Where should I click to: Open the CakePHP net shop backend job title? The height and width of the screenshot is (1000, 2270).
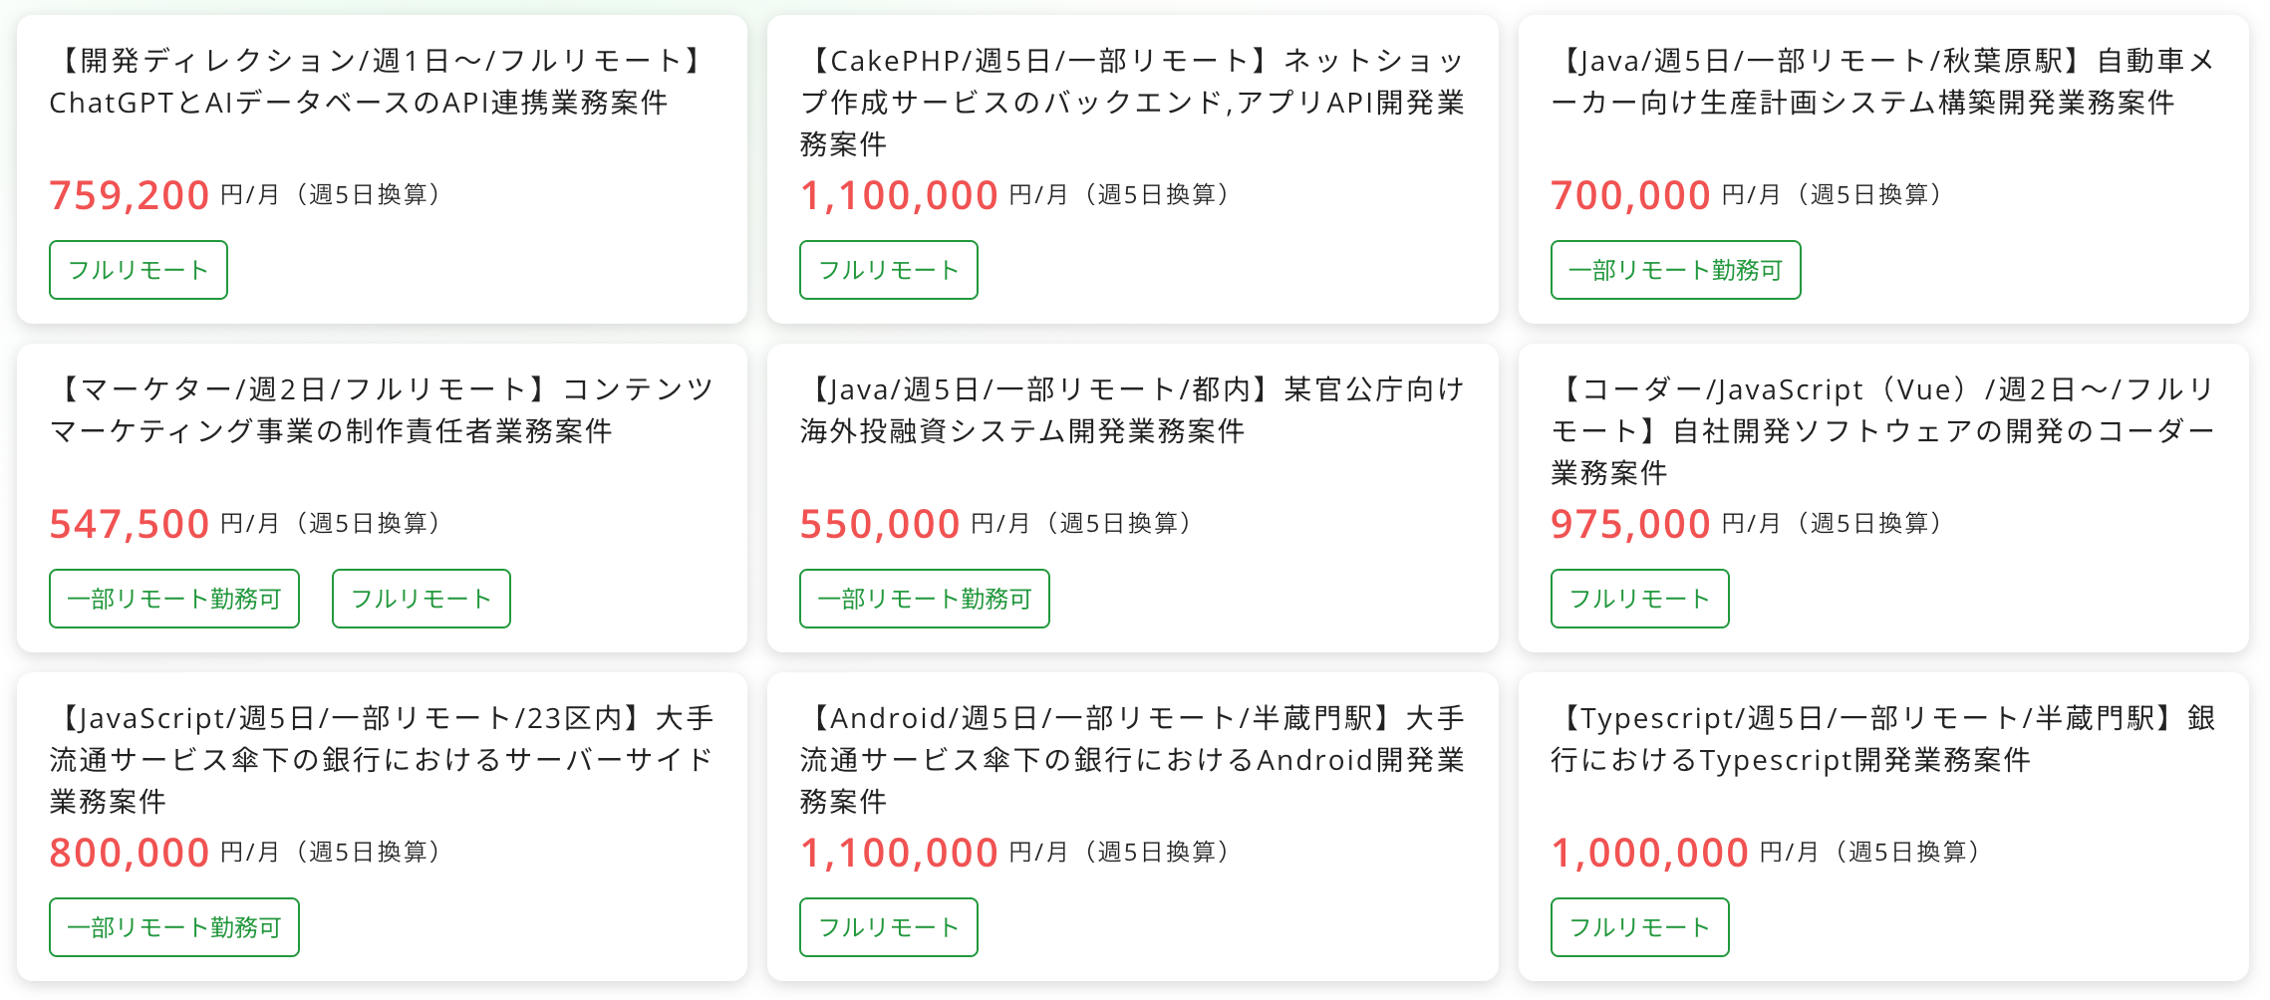(1131, 102)
